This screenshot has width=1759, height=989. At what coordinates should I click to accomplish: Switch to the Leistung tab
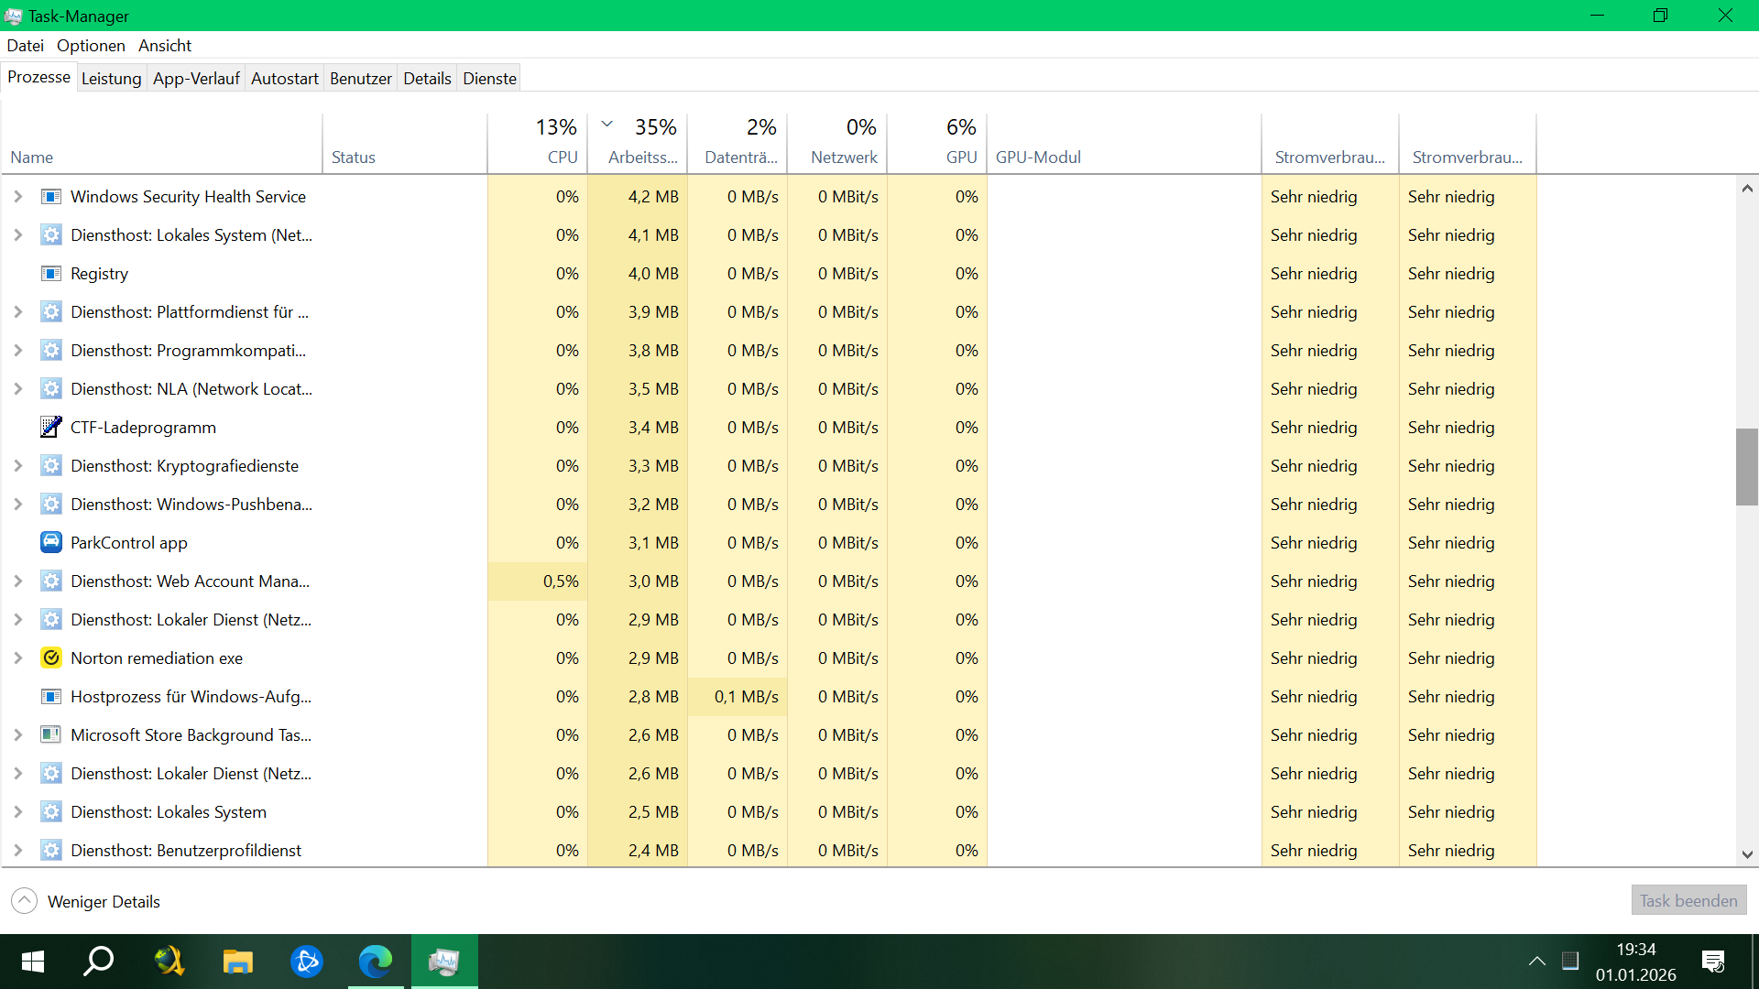pyautogui.click(x=111, y=79)
